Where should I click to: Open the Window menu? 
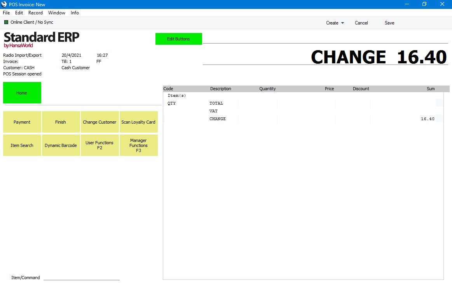pos(57,13)
